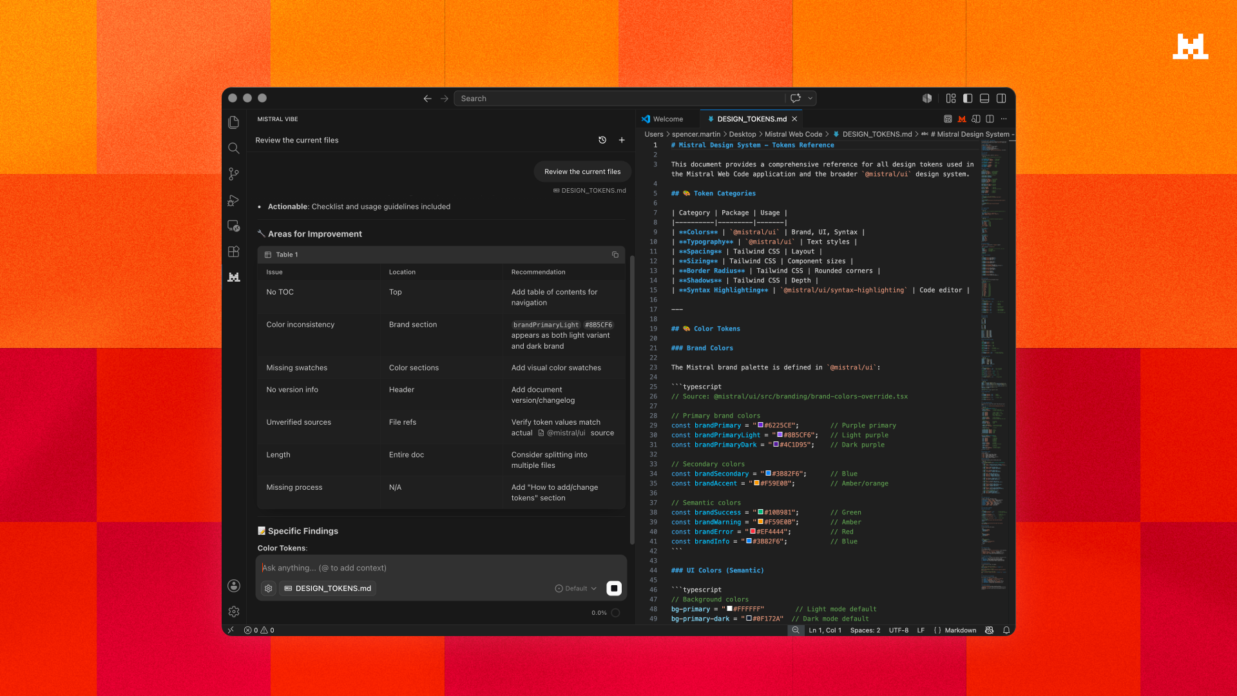Expand Mistral Web Code breadcrumb
Image resolution: width=1237 pixels, height=696 pixels.
pyautogui.click(x=793, y=134)
